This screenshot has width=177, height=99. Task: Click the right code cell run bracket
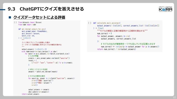pos(90,23)
